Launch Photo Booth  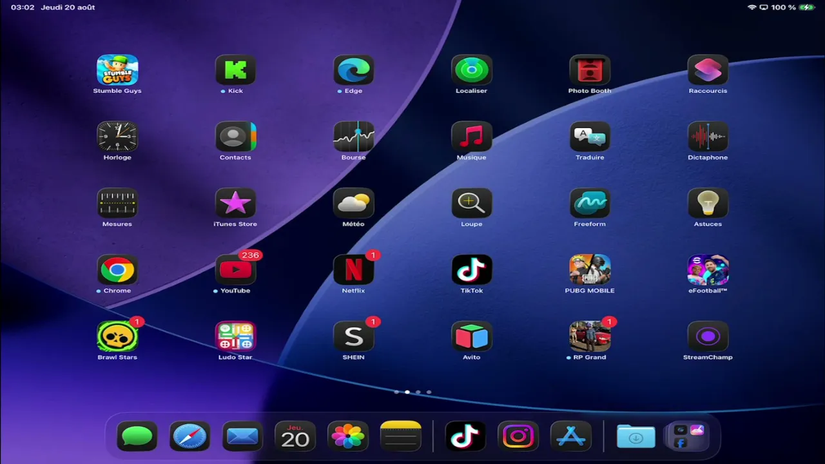tap(590, 70)
